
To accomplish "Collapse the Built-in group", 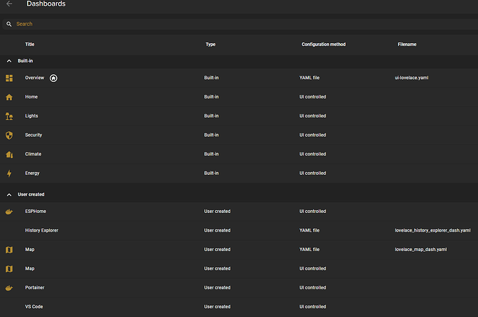I will pyautogui.click(x=9, y=61).
